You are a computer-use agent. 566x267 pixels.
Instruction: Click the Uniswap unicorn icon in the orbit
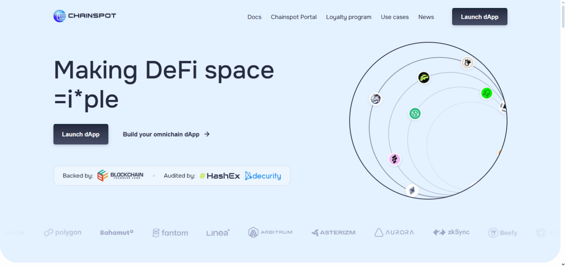(x=375, y=99)
